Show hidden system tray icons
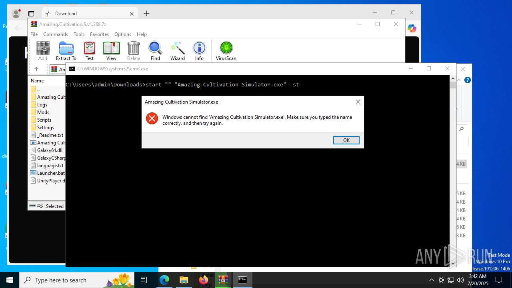Screen dimensions: 512x288 click(431, 280)
